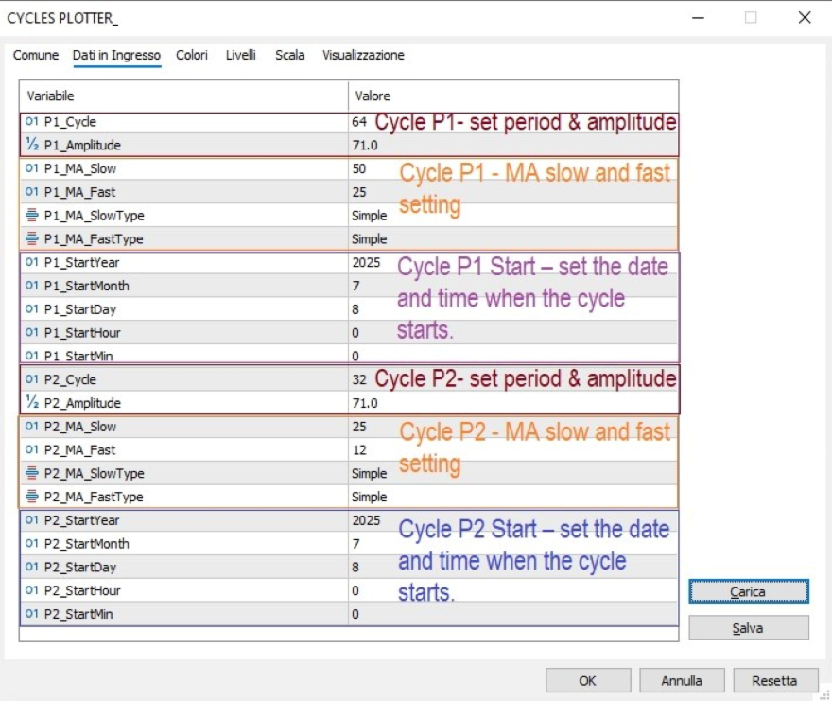Open the Livelli tab

click(241, 56)
